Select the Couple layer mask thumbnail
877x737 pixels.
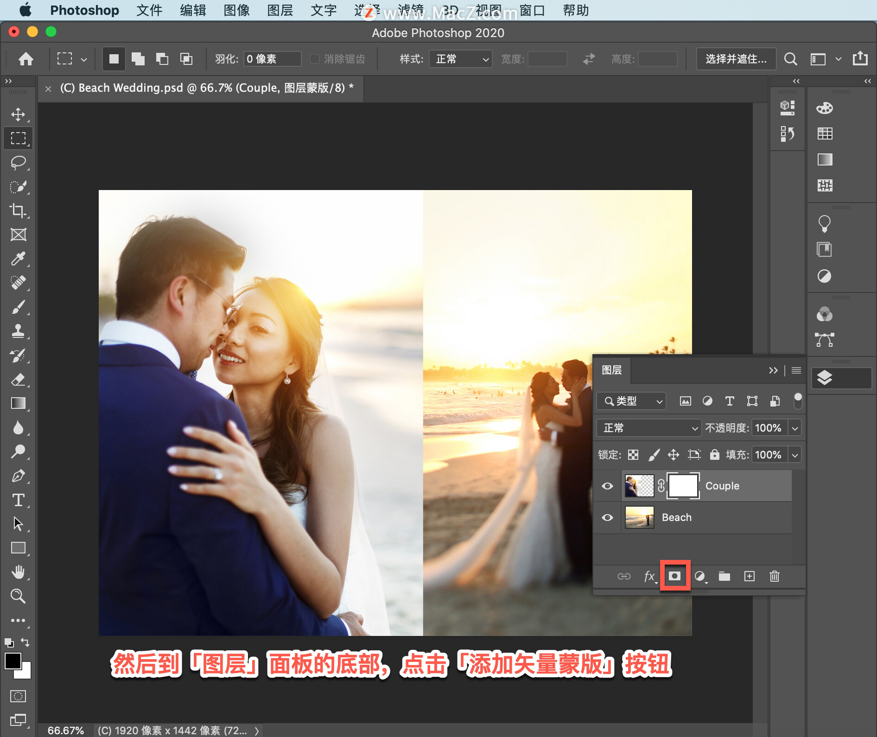683,486
